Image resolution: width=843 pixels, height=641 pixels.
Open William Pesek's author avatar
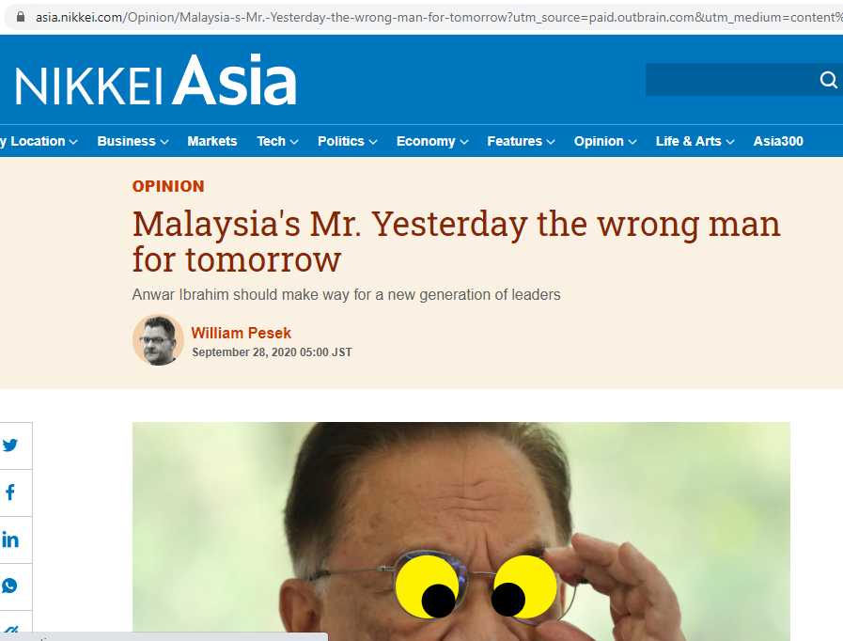[158, 340]
